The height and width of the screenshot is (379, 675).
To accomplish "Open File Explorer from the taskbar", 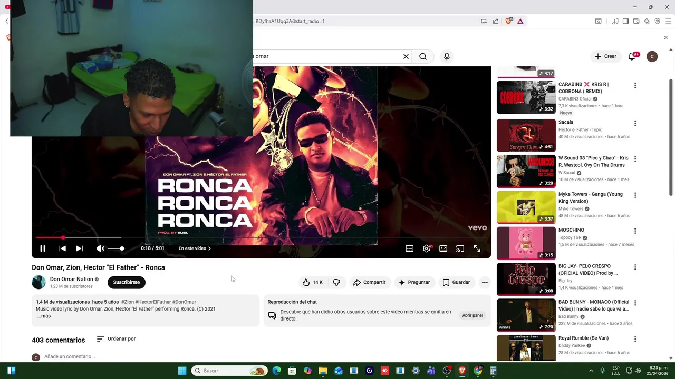I will tap(323, 371).
